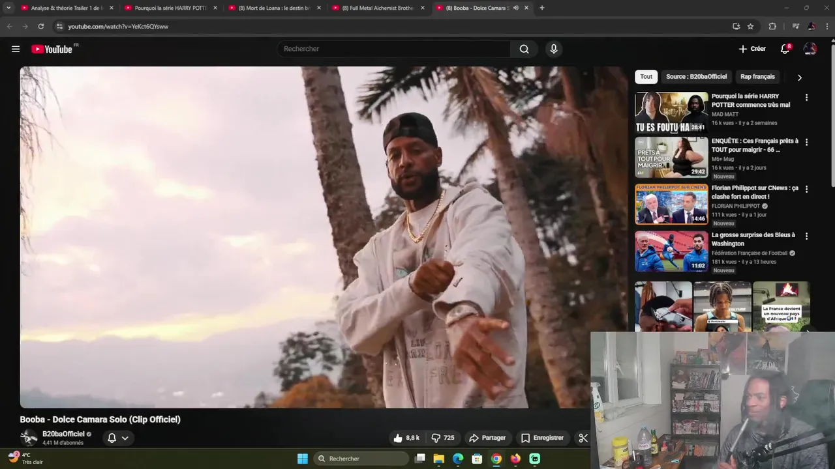Open the notifications bell in header
Image resolution: width=835 pixels, height=469 pixels.
point(785,49)
